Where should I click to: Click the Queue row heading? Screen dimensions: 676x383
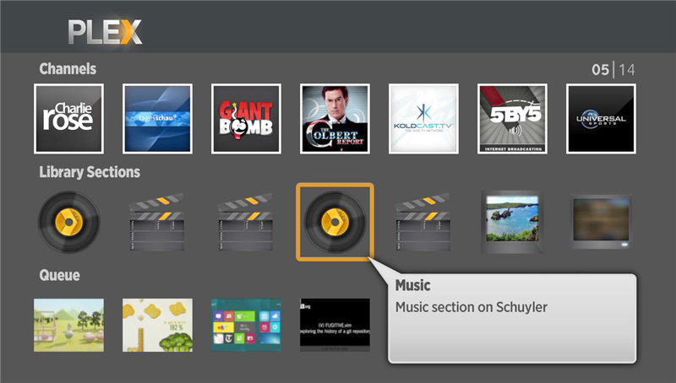59,275
